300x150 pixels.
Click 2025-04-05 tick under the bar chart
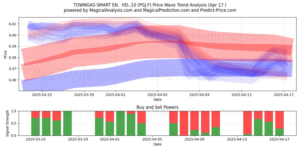(152, 139)
